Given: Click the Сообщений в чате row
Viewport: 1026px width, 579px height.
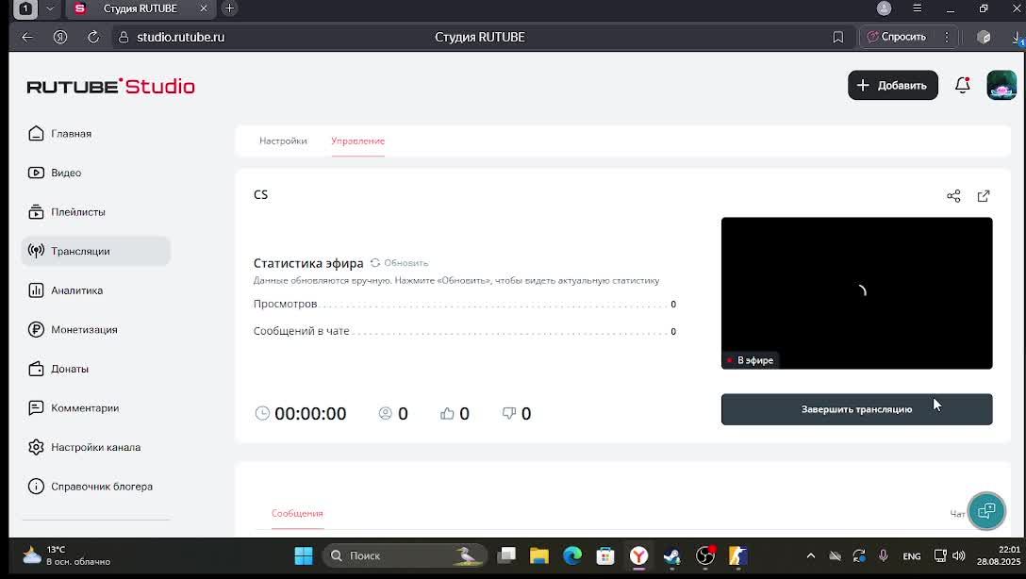Looking at the screenshot, I should pos(465,331).
